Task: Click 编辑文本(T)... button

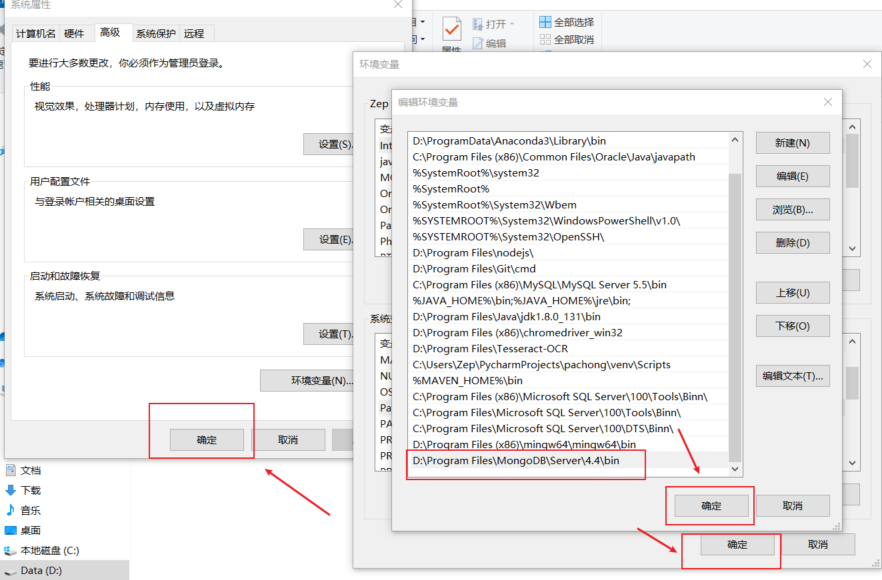Action: [793, 376]
